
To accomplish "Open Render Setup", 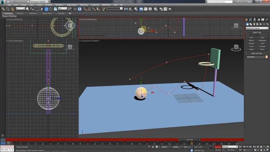I will tap(161, 9).
